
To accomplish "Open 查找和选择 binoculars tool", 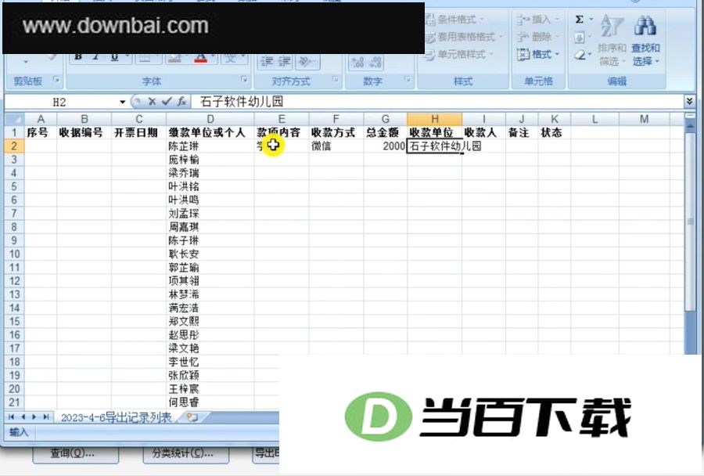I will pyautogui.click(x=645, y=41).
